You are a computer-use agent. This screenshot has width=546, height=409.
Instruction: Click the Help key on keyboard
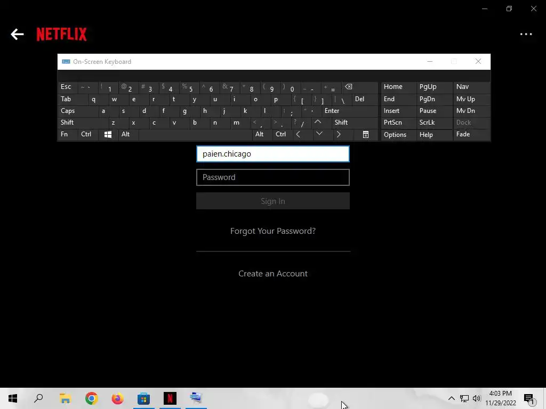(434, 135)
